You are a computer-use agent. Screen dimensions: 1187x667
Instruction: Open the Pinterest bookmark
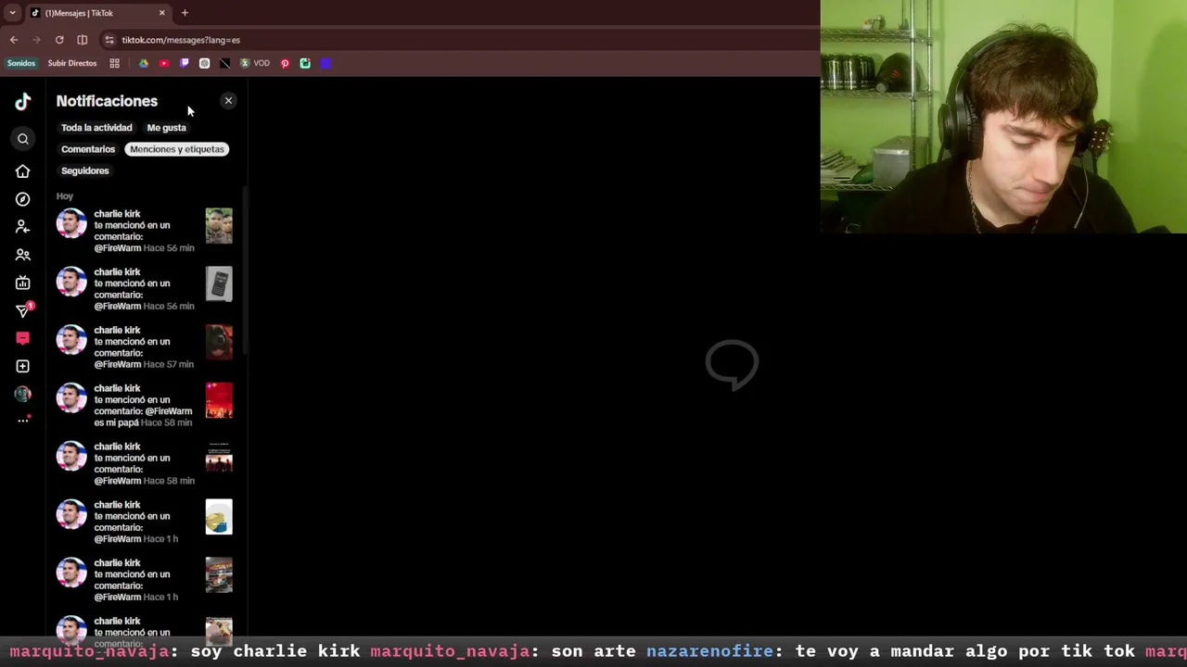click(x=285, y=63)
